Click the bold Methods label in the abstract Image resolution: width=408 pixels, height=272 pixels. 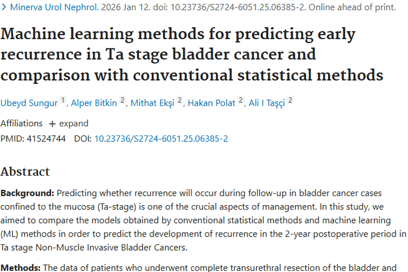pyautogui.click(x=20, y=267)
